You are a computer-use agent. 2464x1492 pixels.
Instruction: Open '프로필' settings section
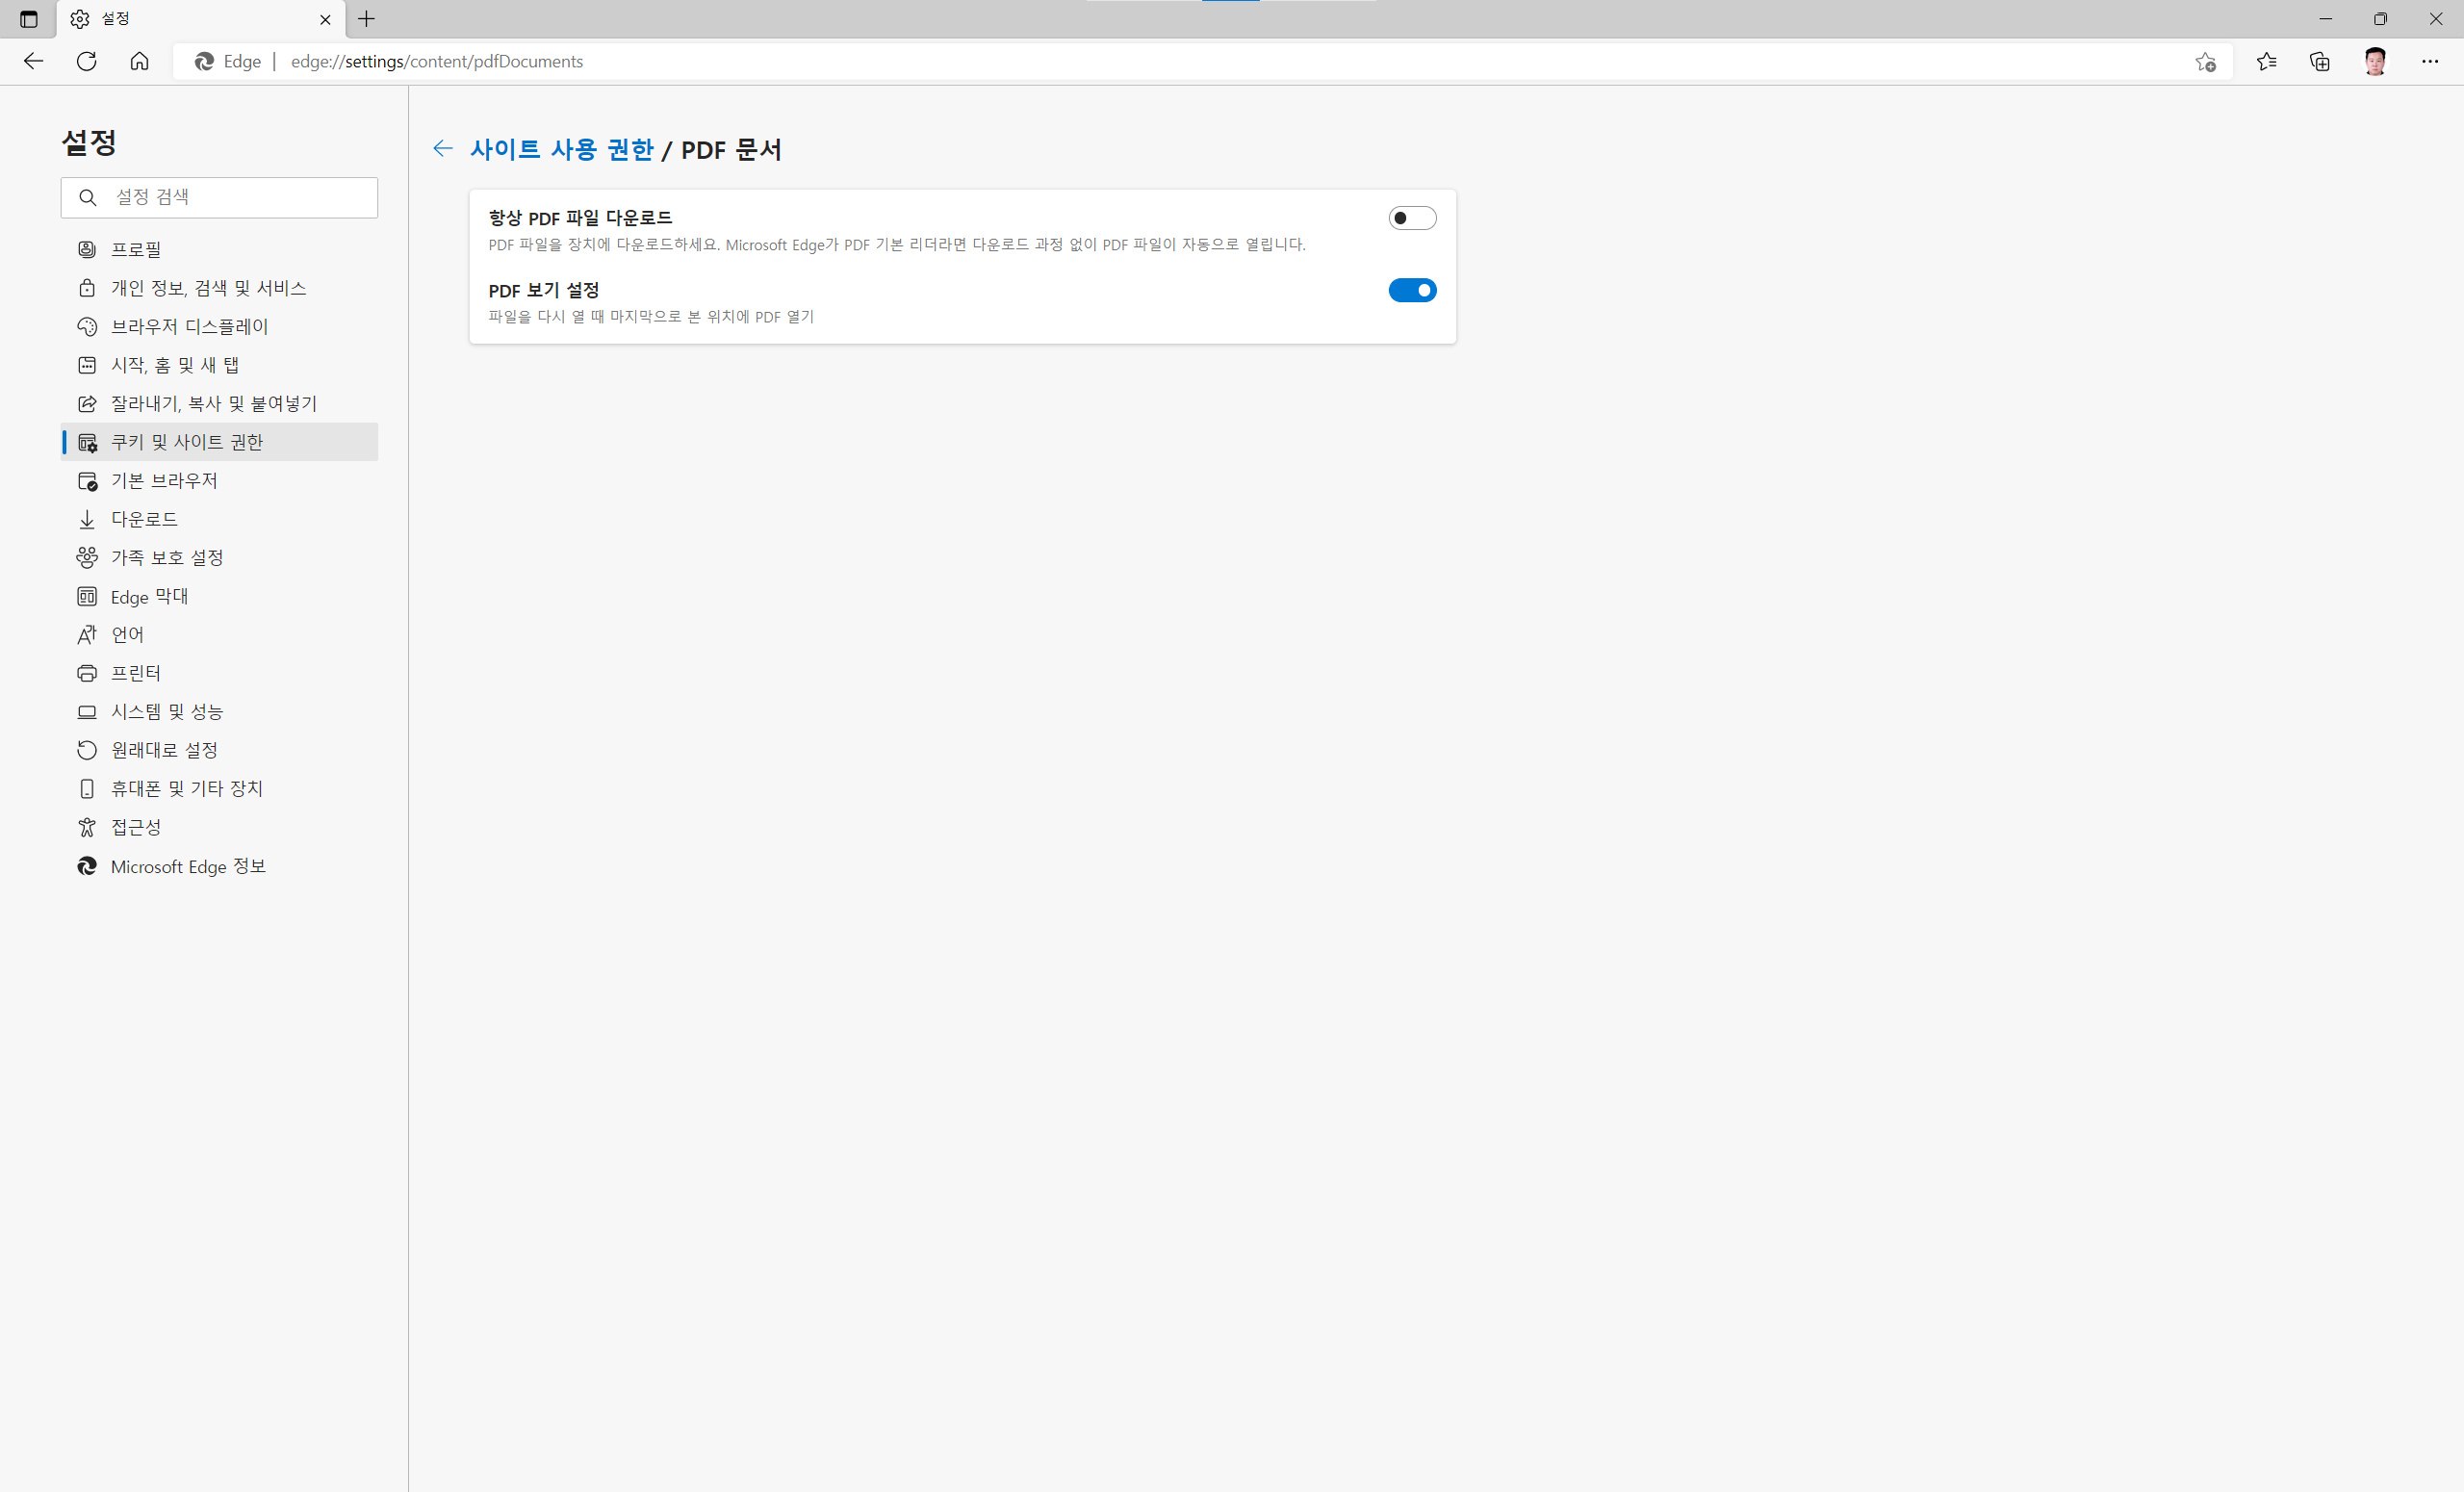coord(136,249)
